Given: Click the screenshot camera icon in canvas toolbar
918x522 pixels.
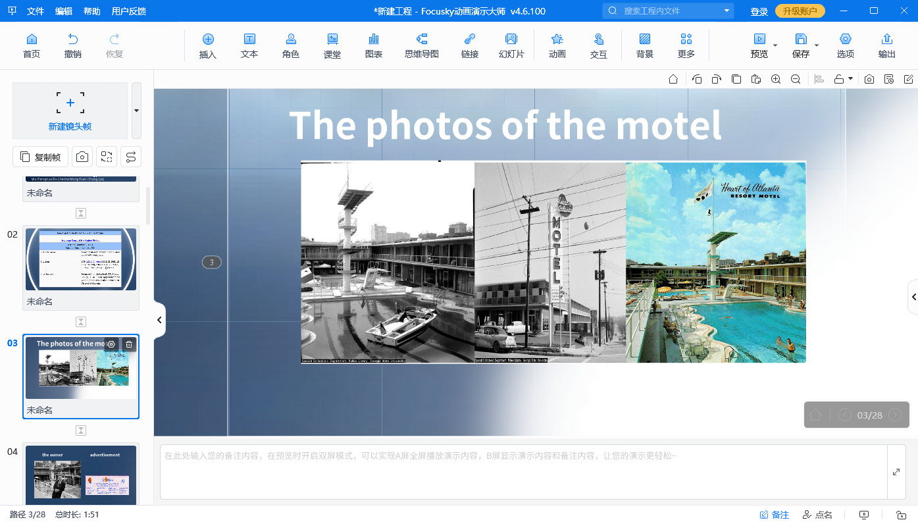Looking at the screenshot, I should [869, 79].
